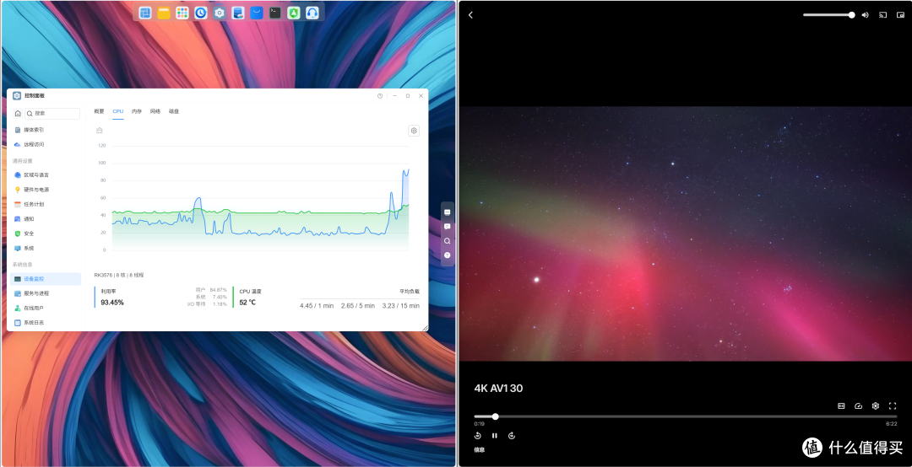This screenshot has width=912, height=467.
Task: Switch to the 网络 tab
Action: 155,111
